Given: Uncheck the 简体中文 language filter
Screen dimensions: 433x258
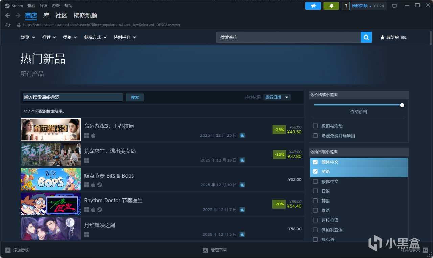Looking at the screenshot, I should point(315,162).
